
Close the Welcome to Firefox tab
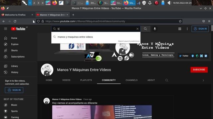(32, 15)
